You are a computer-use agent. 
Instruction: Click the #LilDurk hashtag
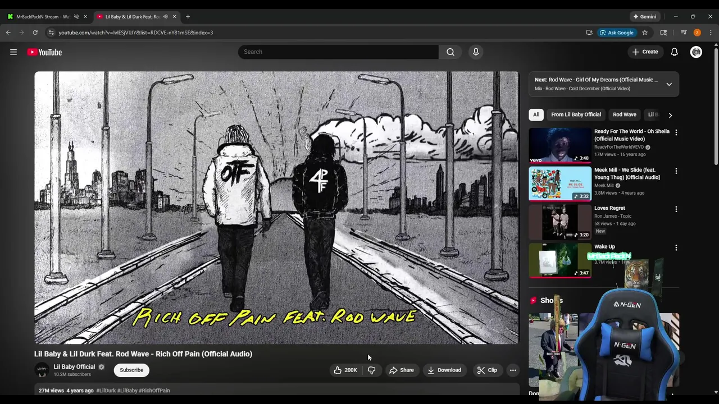[x=106, y=391]
